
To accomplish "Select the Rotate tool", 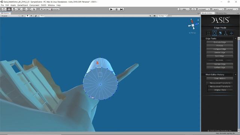I will [x=14, y=9].
